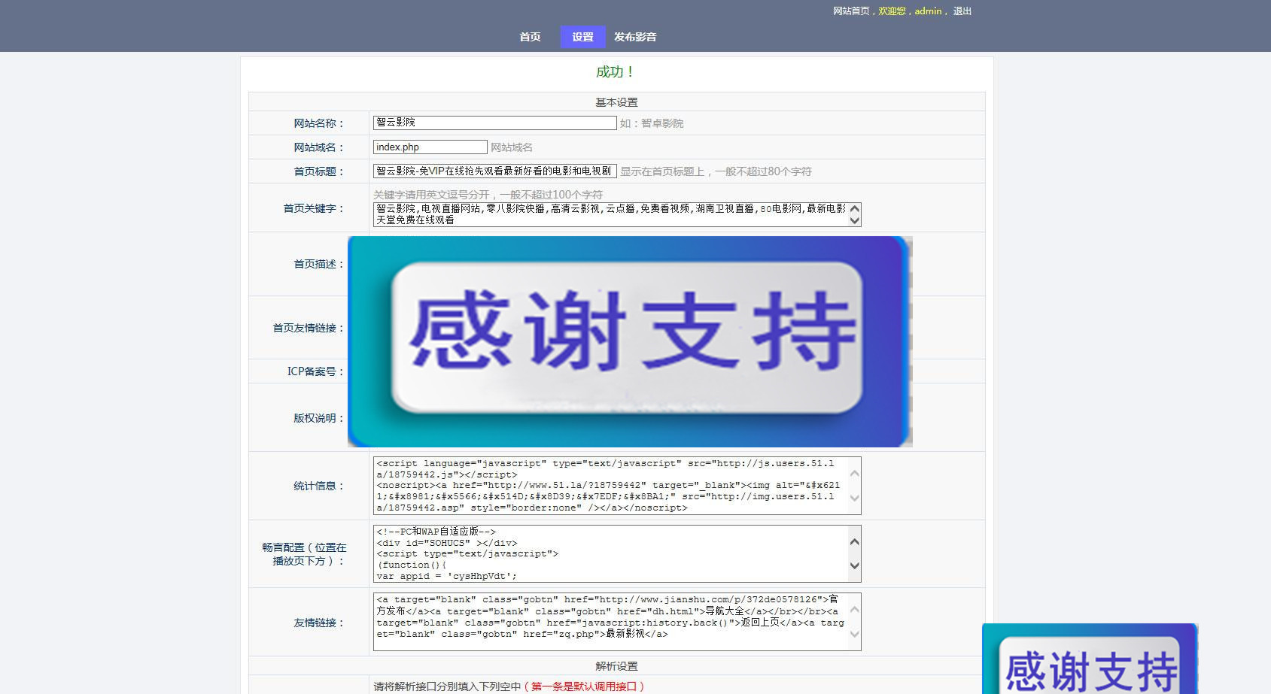Click scroll-up arrow of 畅言配置 textarea

point(854,542)
